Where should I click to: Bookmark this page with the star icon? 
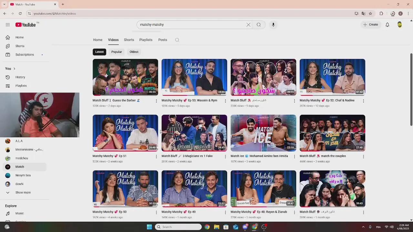point(370,14)
